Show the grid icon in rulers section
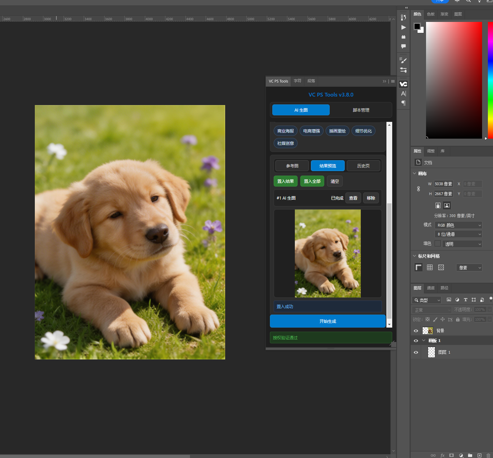The image size is (493, 458). (430, 267)
